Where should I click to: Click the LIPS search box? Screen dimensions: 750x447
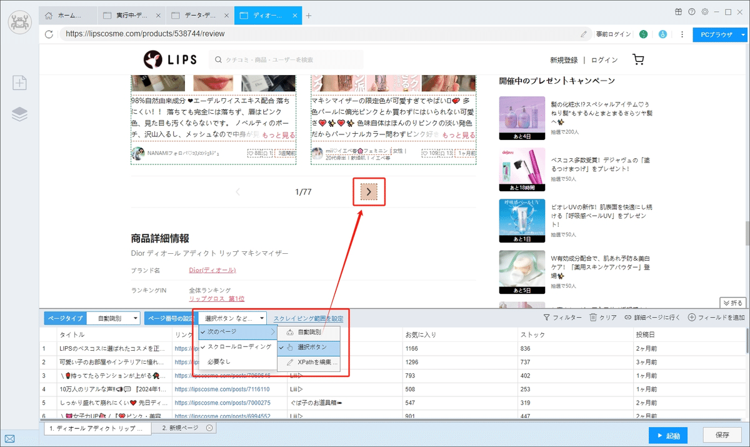click(286, 59)
